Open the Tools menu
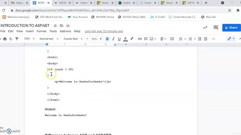This screenshot has height=135, width=241. pos(53,31)
